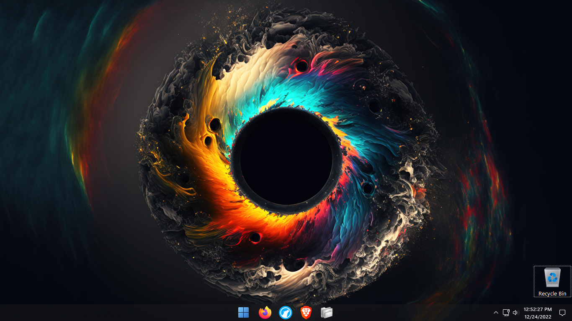Open the Windows Start menu
This screenshot has width=572, height=321.
243,312
